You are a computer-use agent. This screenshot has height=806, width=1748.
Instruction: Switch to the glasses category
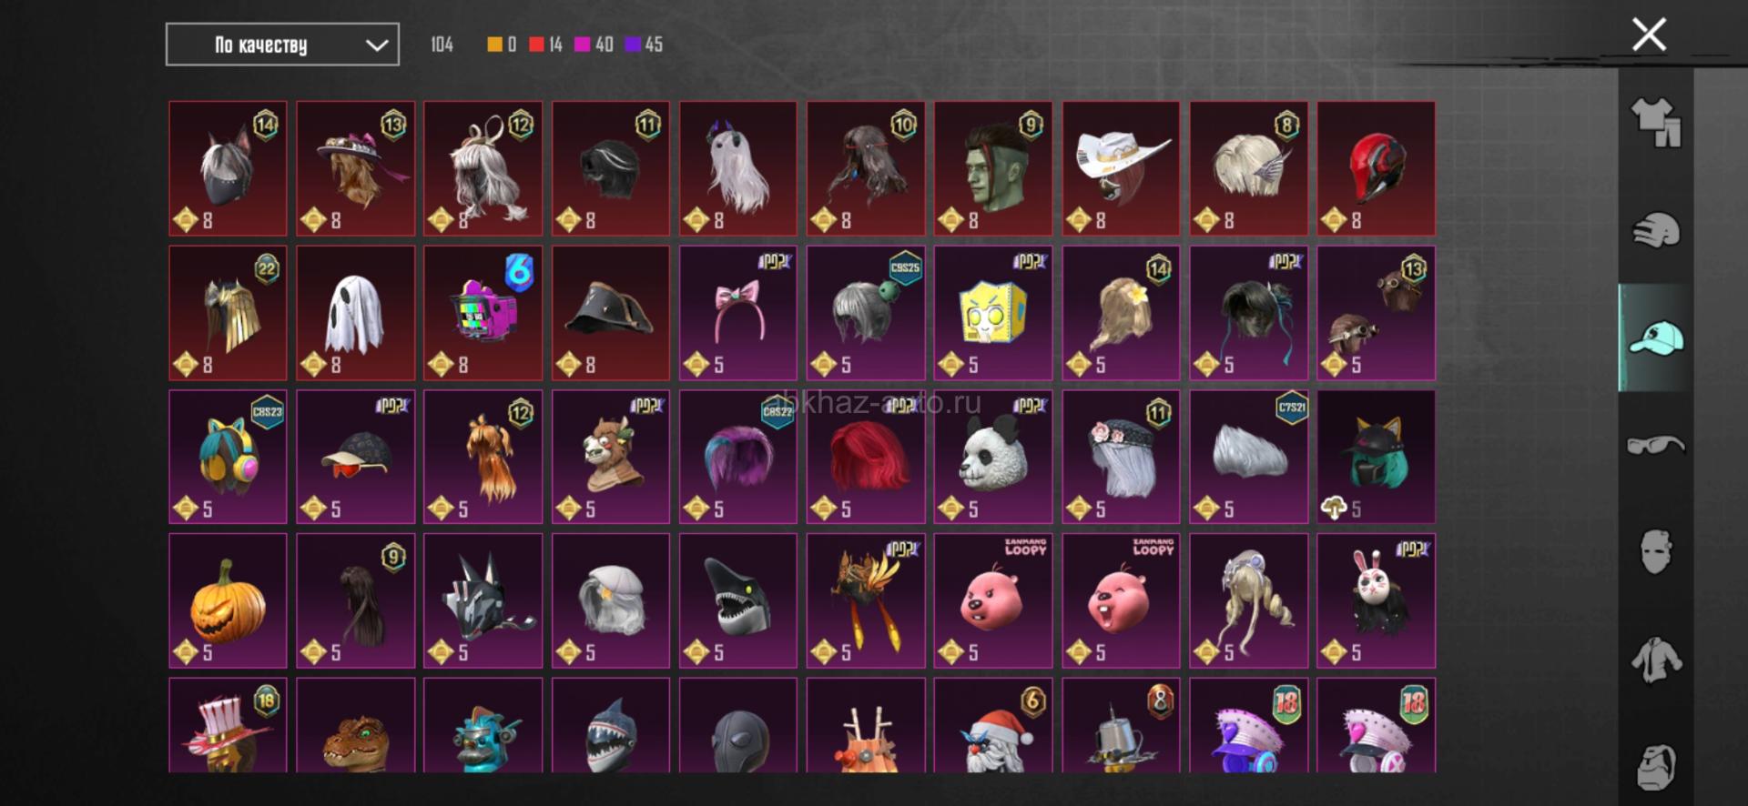(x=1656, y=445)
